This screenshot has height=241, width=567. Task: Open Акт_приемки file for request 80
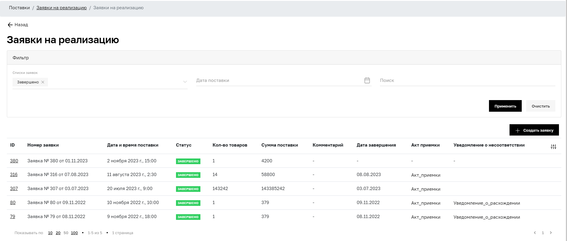[426, 203]
